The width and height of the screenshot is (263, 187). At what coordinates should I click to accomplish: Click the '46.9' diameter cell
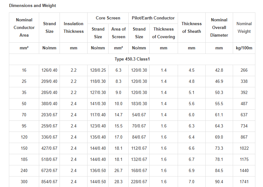click(x=219, y=82)
